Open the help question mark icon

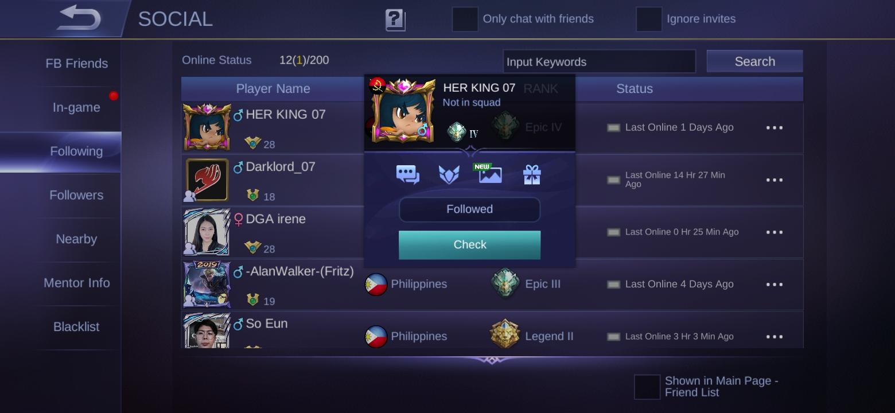395,20
